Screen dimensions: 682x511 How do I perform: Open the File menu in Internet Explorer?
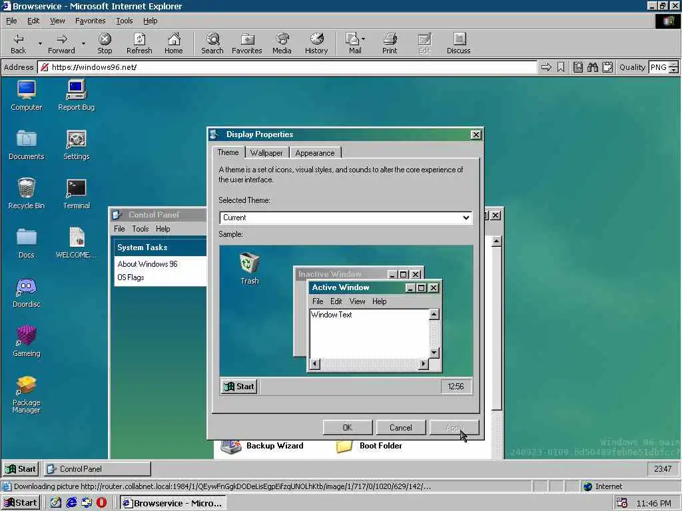11,21
